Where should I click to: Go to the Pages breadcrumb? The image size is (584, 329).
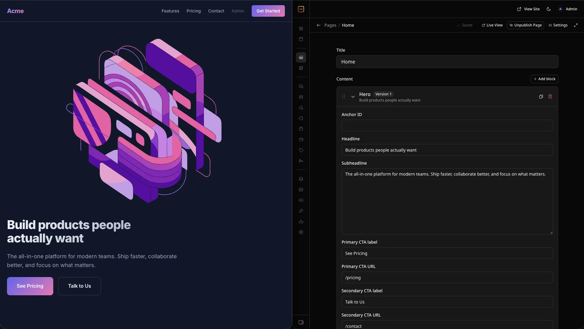pyautogui.click(x=330, y=25)
